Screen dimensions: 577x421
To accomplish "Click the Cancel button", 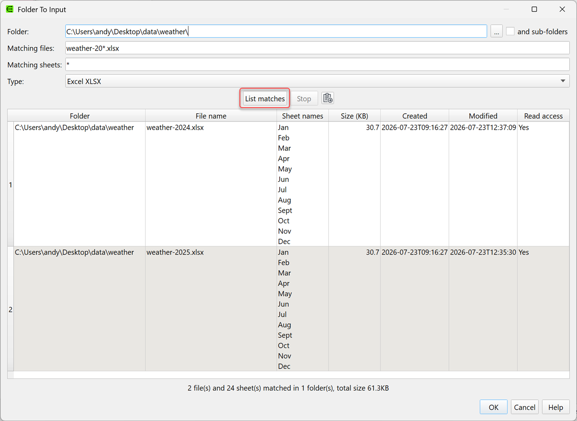I will point(524,407).
